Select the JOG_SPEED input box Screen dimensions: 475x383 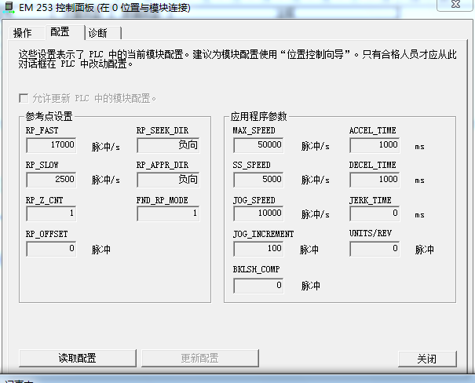(x=258, y=213)
